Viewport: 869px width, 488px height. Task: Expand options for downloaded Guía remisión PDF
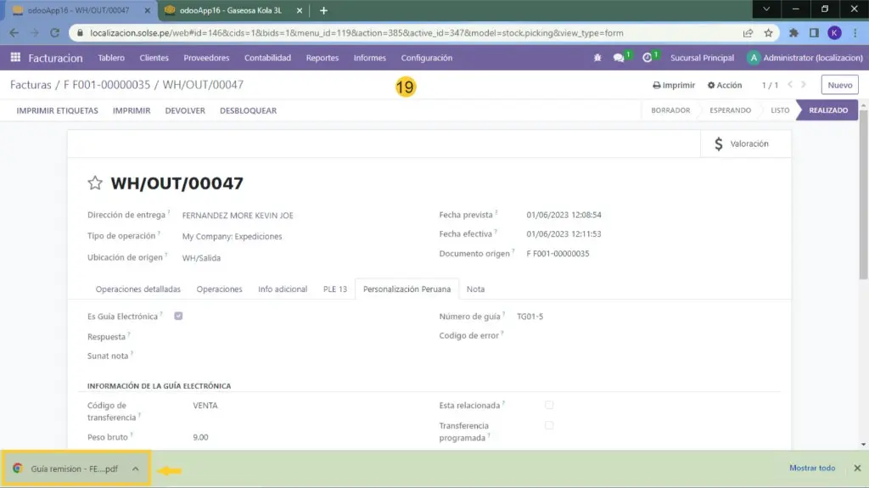point(135,468)
